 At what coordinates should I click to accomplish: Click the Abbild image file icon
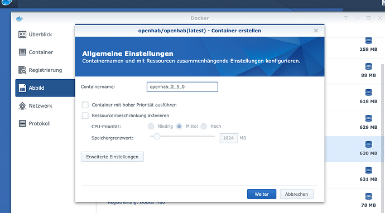[22, 88]
